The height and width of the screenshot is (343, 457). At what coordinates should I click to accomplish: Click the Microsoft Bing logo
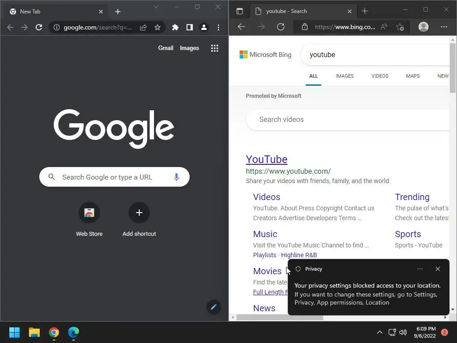265,54
